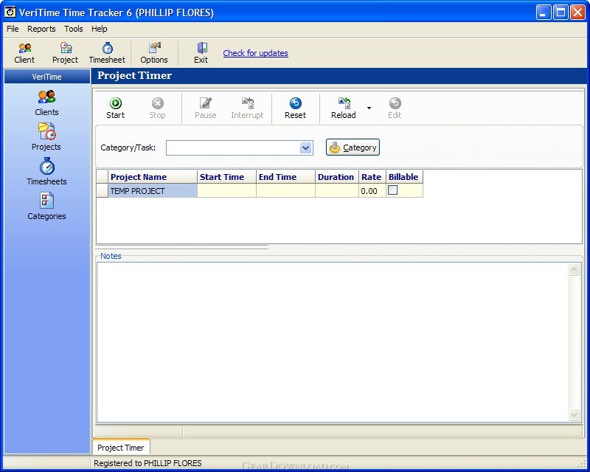Click the Start Time column header
This screenshot has width=590, height=472.
(226, 177)
